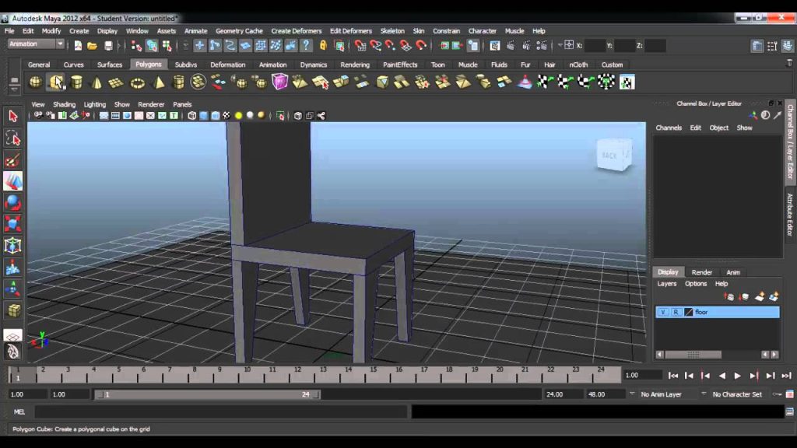The image size is (797, 448).
Task: Click the Open Scene folder icon
Action: 92,46
